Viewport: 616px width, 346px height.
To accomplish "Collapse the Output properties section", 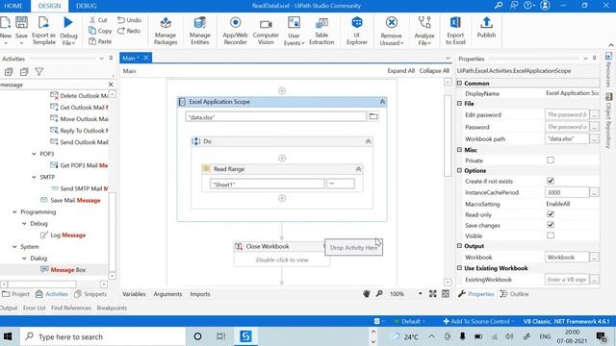I will (x=459, y=246).
